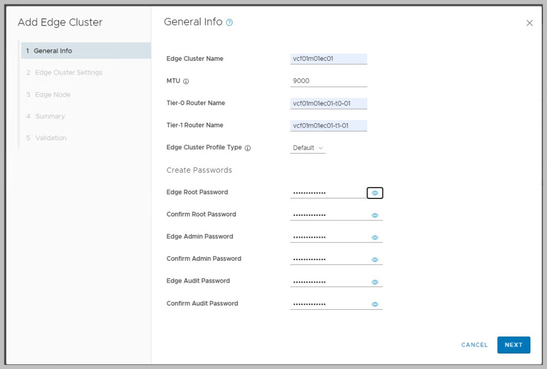Open the Edge Cluster Profile Type dropdown
Image resolution: width=547 pixels, height=369 pixels.
pos(308,148)
